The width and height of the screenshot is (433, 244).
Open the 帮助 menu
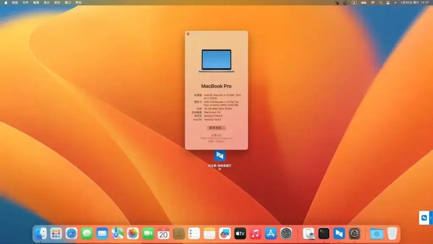pos(78,3)
